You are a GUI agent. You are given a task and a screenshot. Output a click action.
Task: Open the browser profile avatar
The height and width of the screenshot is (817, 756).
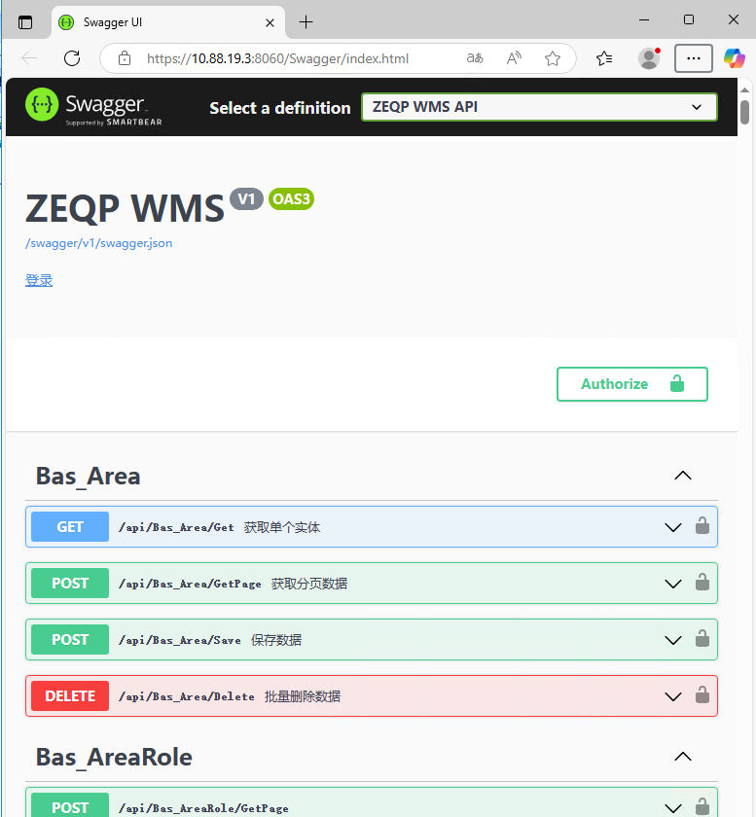point(649,58)
